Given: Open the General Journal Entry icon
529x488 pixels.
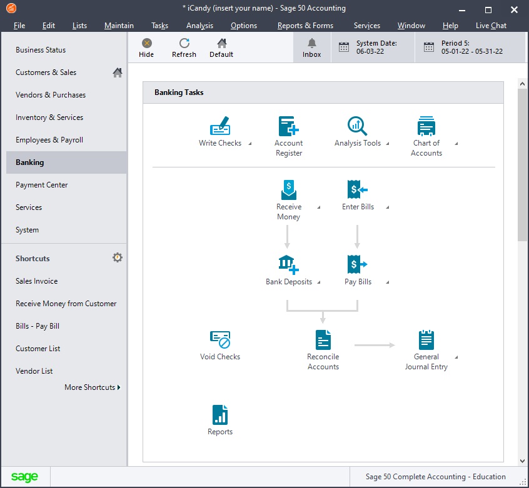Looking at the screenshot, I should 426,340.
